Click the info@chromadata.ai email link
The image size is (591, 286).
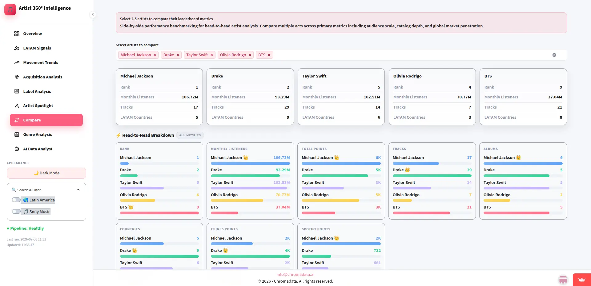pyautogui.click(x=295, y=274)
